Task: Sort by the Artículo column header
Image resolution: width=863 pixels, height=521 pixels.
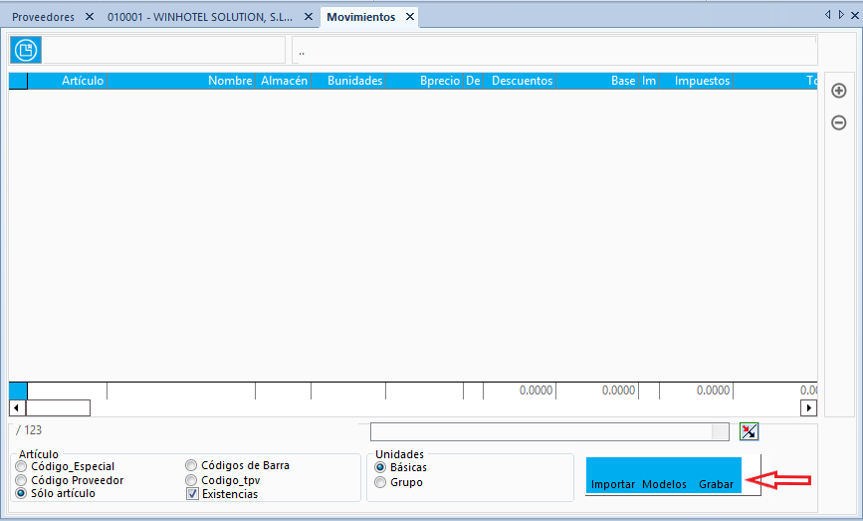Action: (67, 81)
